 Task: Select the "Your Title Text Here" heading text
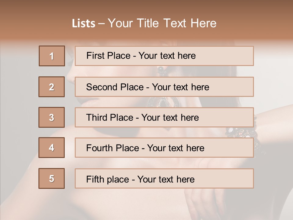(162, 24)
